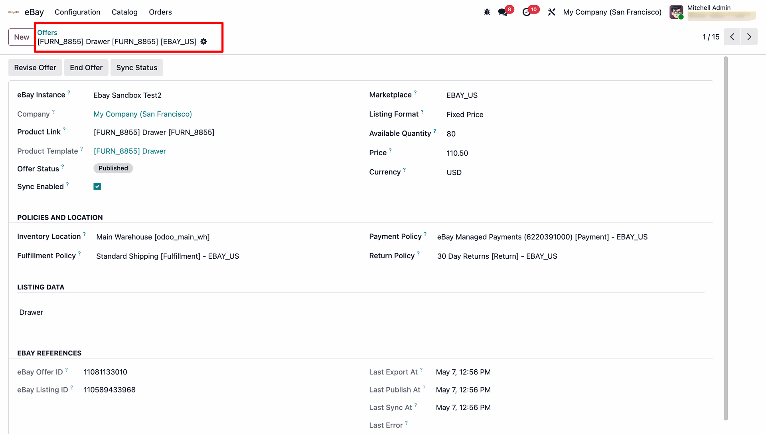
Task: Open the [FURN_8855] Drawer product template link
Action: point(130,151)
